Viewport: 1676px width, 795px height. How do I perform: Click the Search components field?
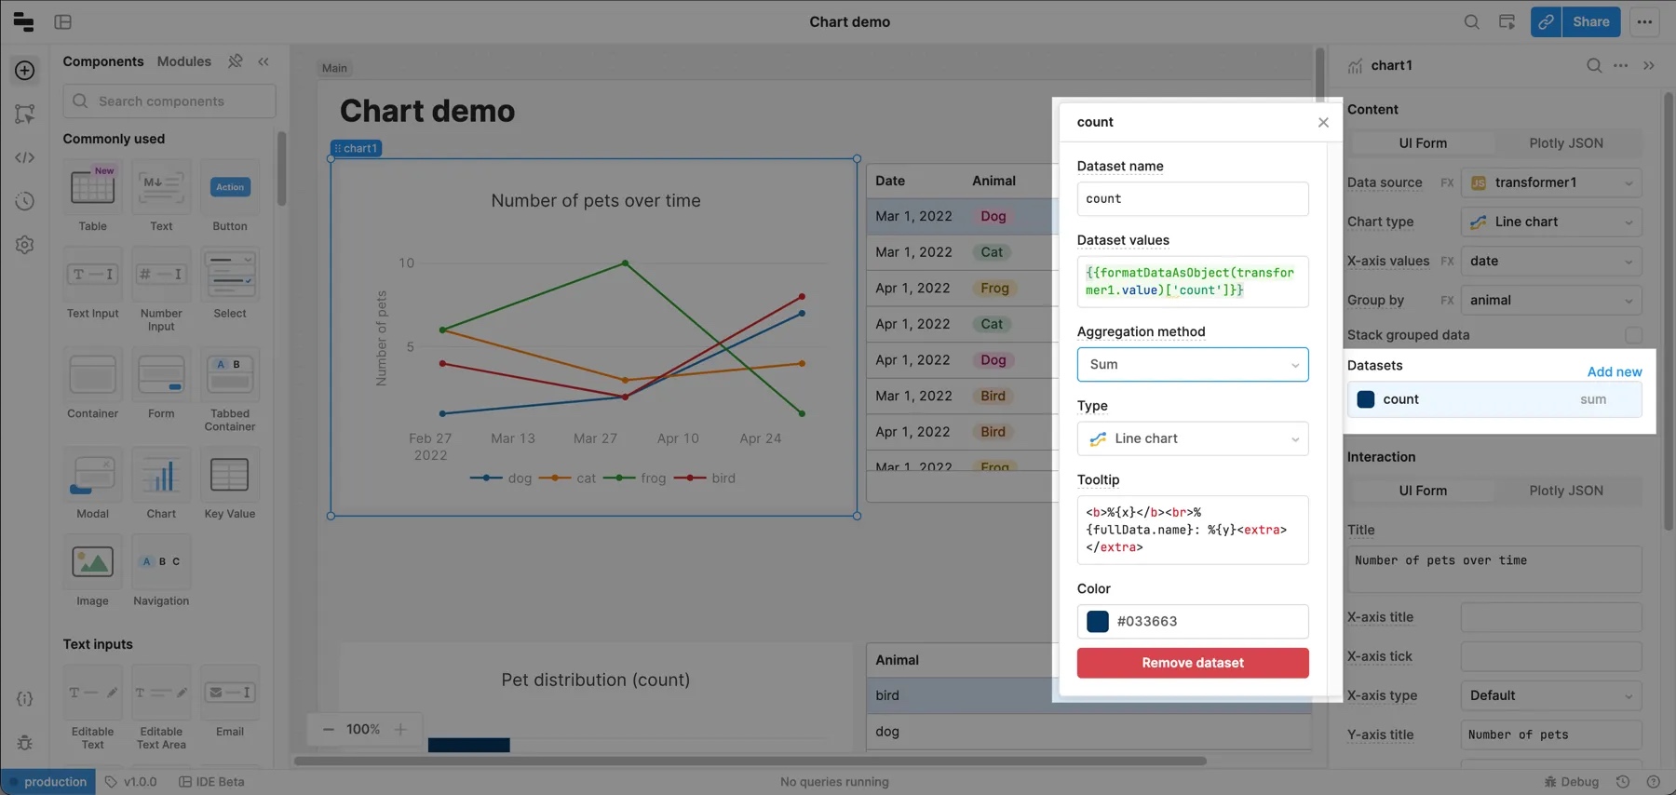pos(169,101)
